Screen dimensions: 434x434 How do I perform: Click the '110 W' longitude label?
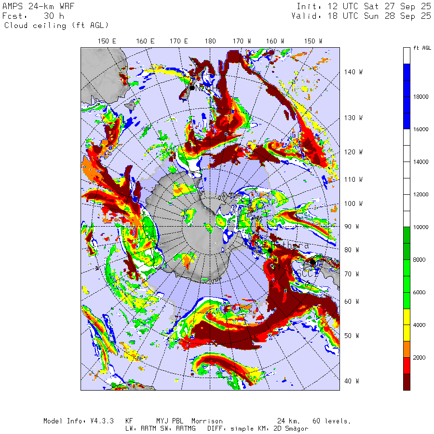353,180
